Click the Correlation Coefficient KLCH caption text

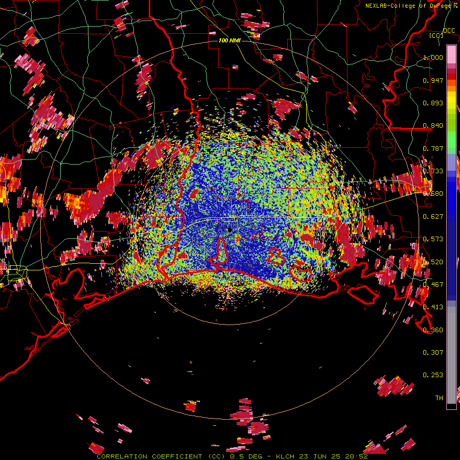pyautogui.click(x=233, y=456)
